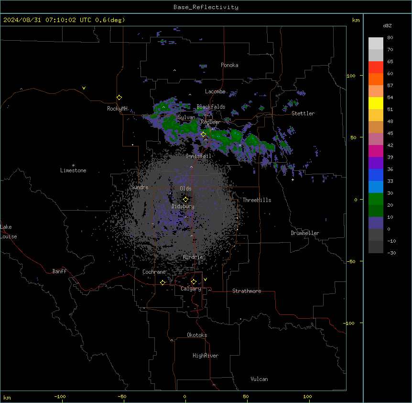This screenshot has height=403, width=412.
Task: Click the Lacombe city label
Action: (215, 91)
